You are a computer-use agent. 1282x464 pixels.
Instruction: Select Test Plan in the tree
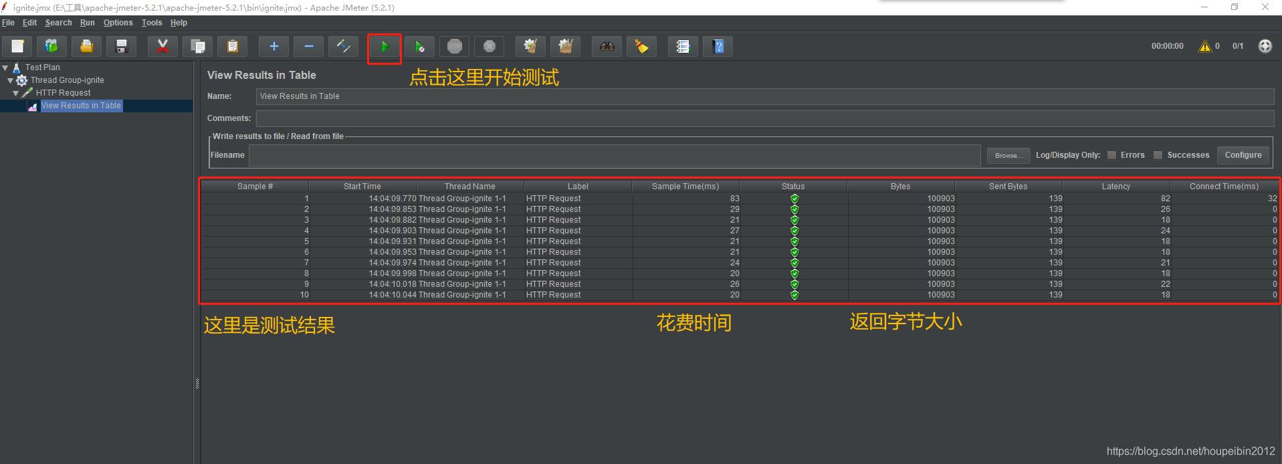(42, 68)
